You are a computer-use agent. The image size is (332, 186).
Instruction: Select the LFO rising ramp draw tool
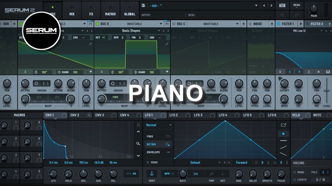[x=283, y=147]
